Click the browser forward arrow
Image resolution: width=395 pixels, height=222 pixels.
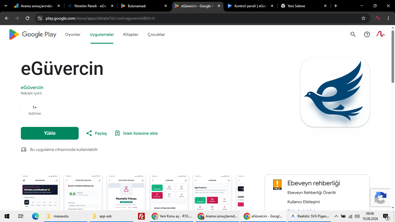[17, 18]
